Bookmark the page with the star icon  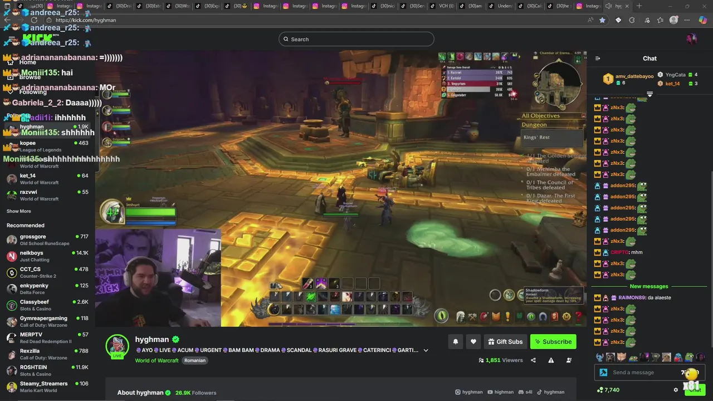pyautogui.click(x=602, y=20)
